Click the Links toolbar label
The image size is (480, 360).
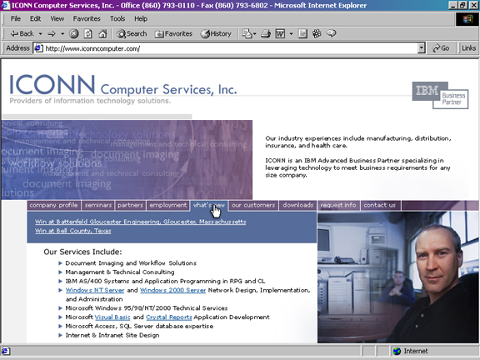pyautogui.click(x=468, y=48)
